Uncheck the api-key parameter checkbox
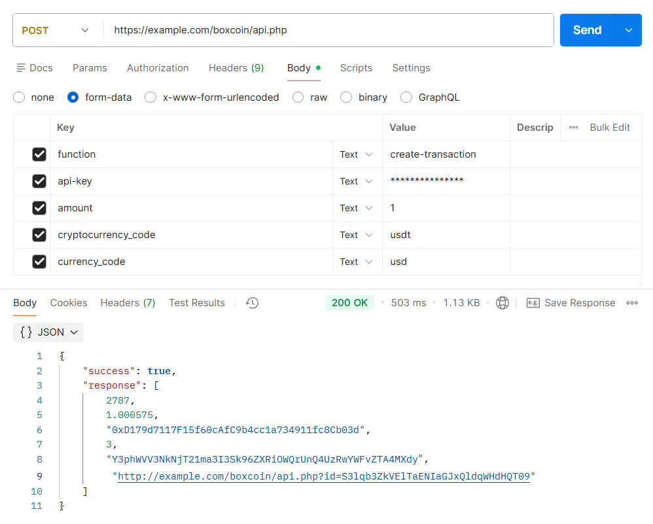The width and height of the screenshot is (653, 524). [x=39, y=181]
